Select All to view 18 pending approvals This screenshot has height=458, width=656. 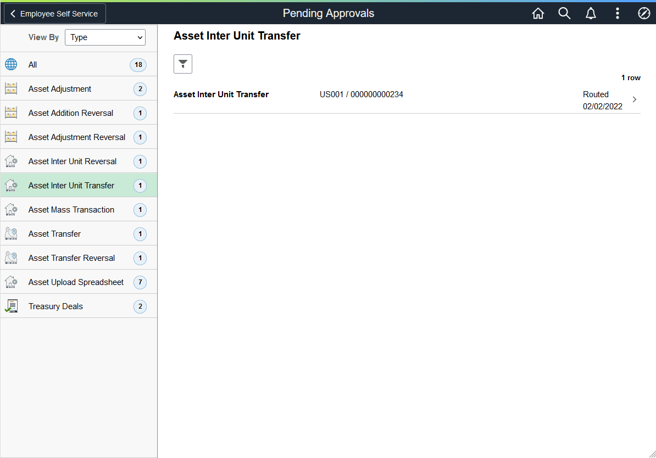pyautogui.click(x=32, y=64)
